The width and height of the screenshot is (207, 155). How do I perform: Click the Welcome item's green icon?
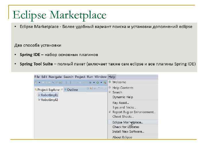click(x=110, y=82)
